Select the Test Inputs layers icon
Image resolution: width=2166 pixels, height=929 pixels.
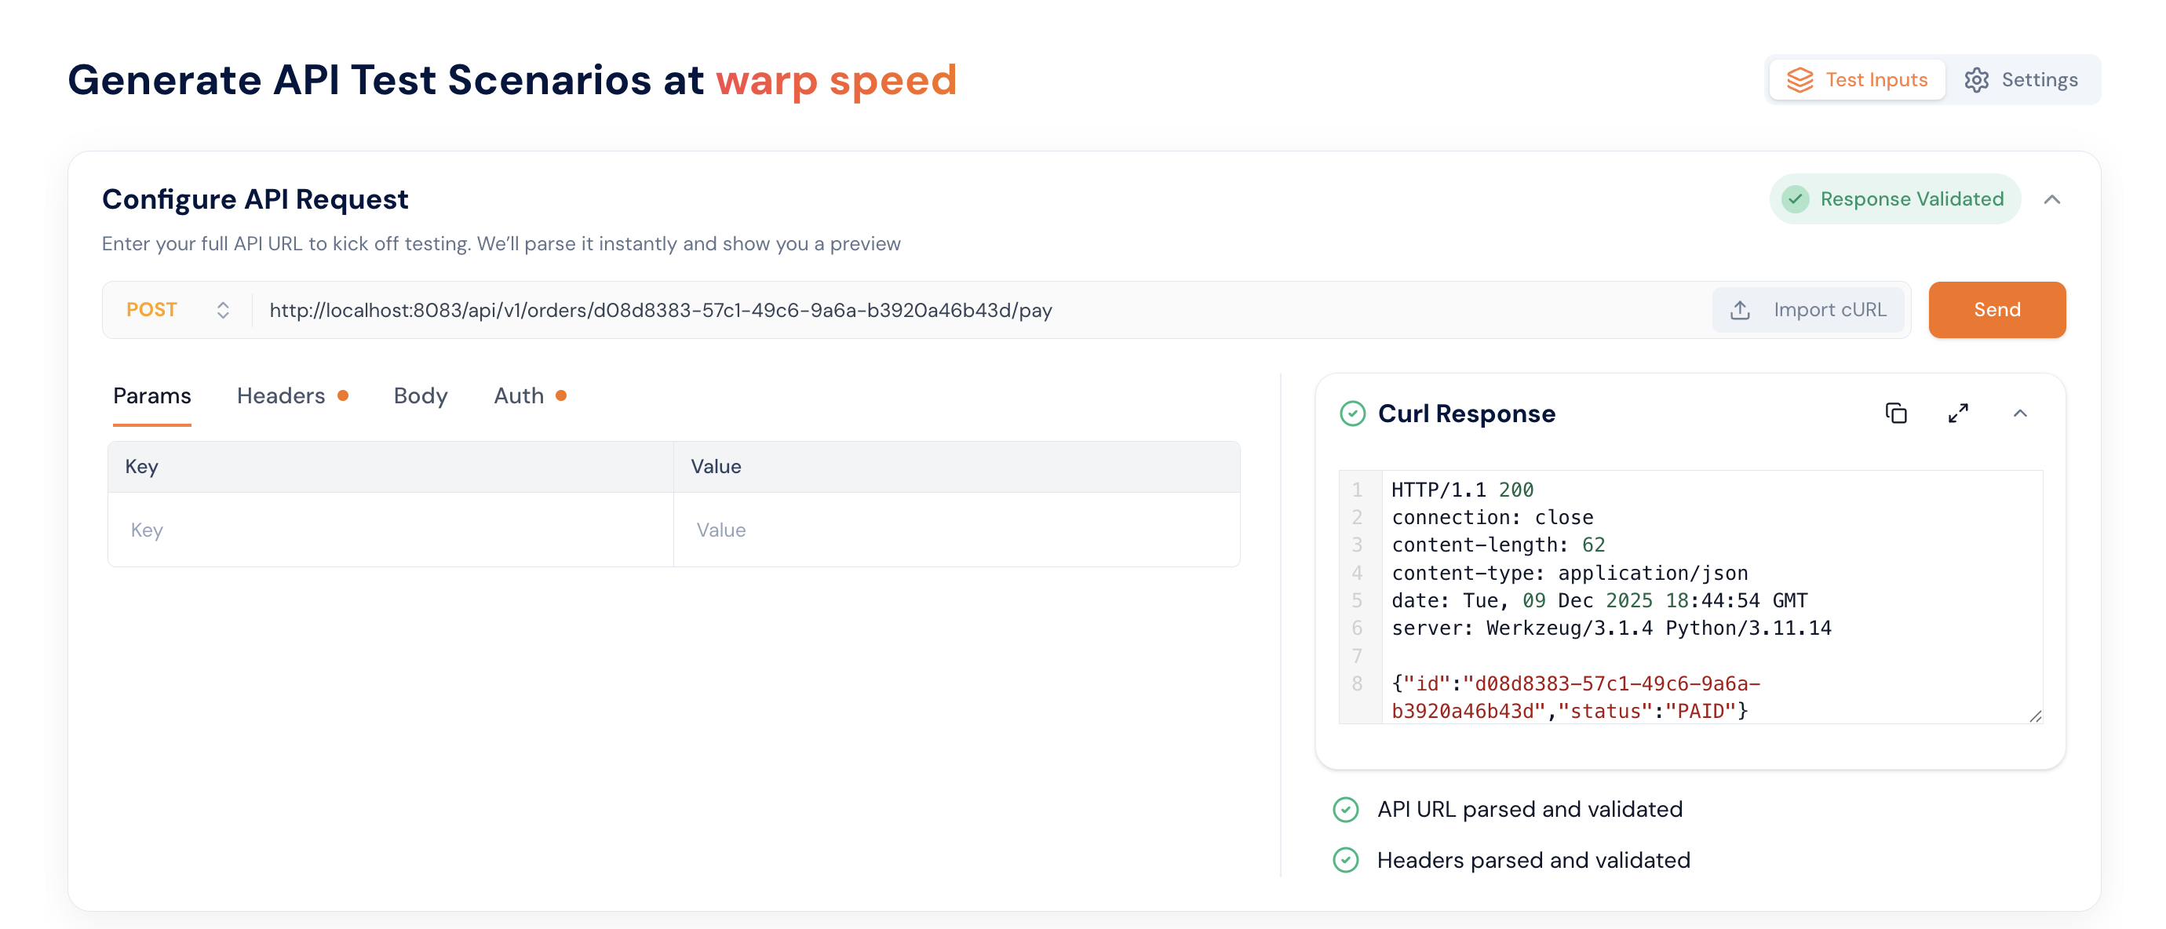(x=1801, y=79)
